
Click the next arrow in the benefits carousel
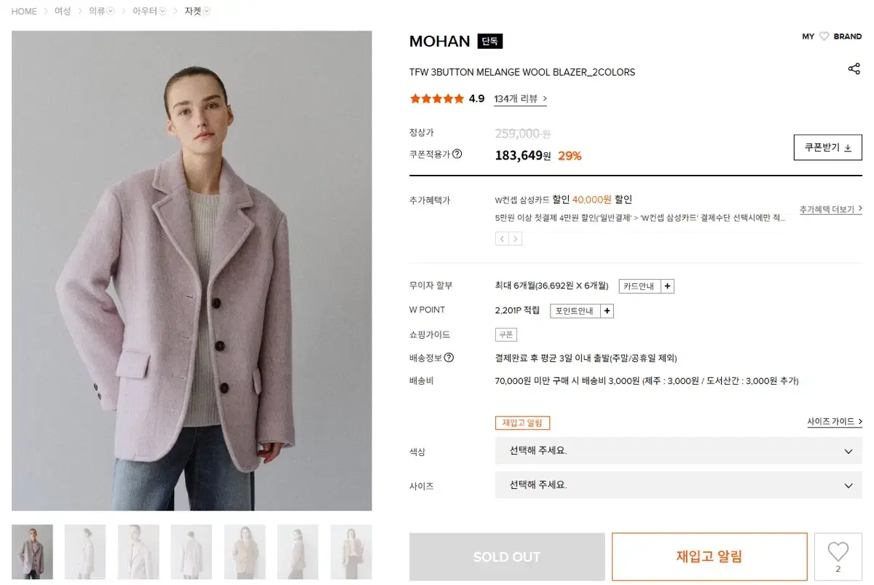click(x=515, y=238)
